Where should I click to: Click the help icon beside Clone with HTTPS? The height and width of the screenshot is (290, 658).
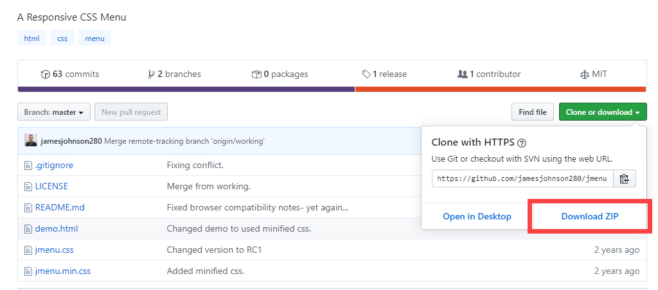tap(522, 143)
